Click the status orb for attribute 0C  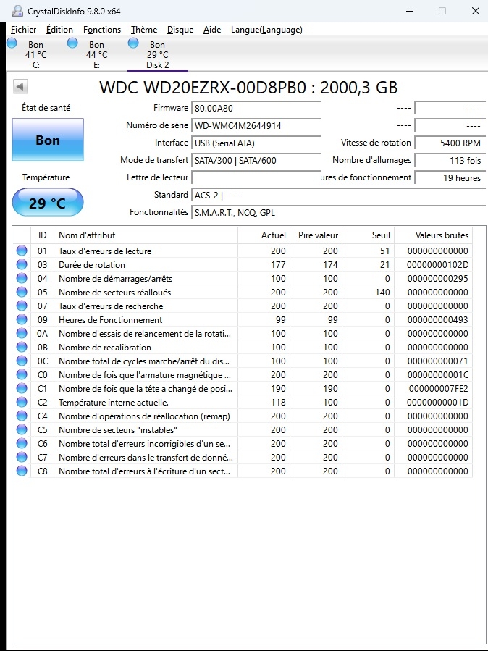(x=22, y=361)
